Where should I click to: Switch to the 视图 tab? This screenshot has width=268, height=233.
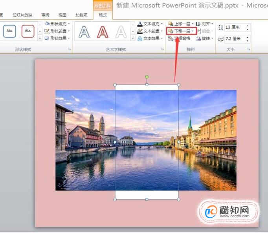(x=62, y=15)
